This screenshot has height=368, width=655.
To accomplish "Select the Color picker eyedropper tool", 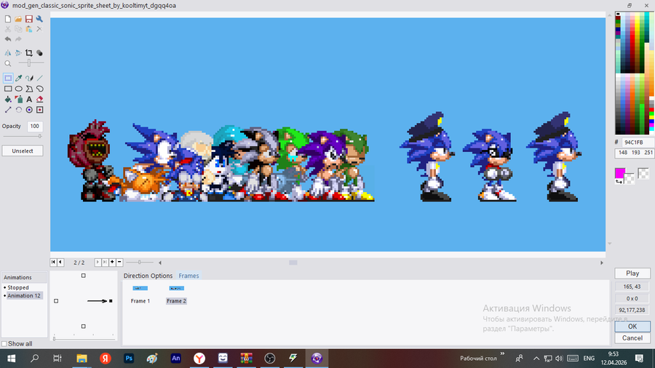I will (19, 78).
